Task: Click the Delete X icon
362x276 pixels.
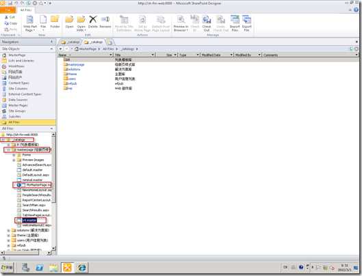Action: tap(93, 19)
